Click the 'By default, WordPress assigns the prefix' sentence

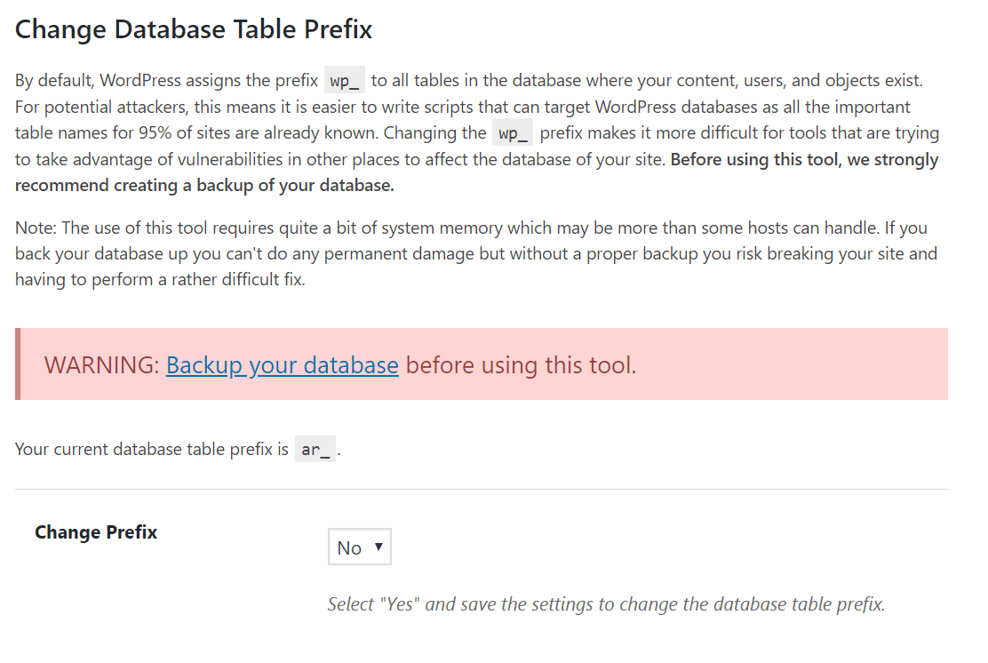pos(166,81)
